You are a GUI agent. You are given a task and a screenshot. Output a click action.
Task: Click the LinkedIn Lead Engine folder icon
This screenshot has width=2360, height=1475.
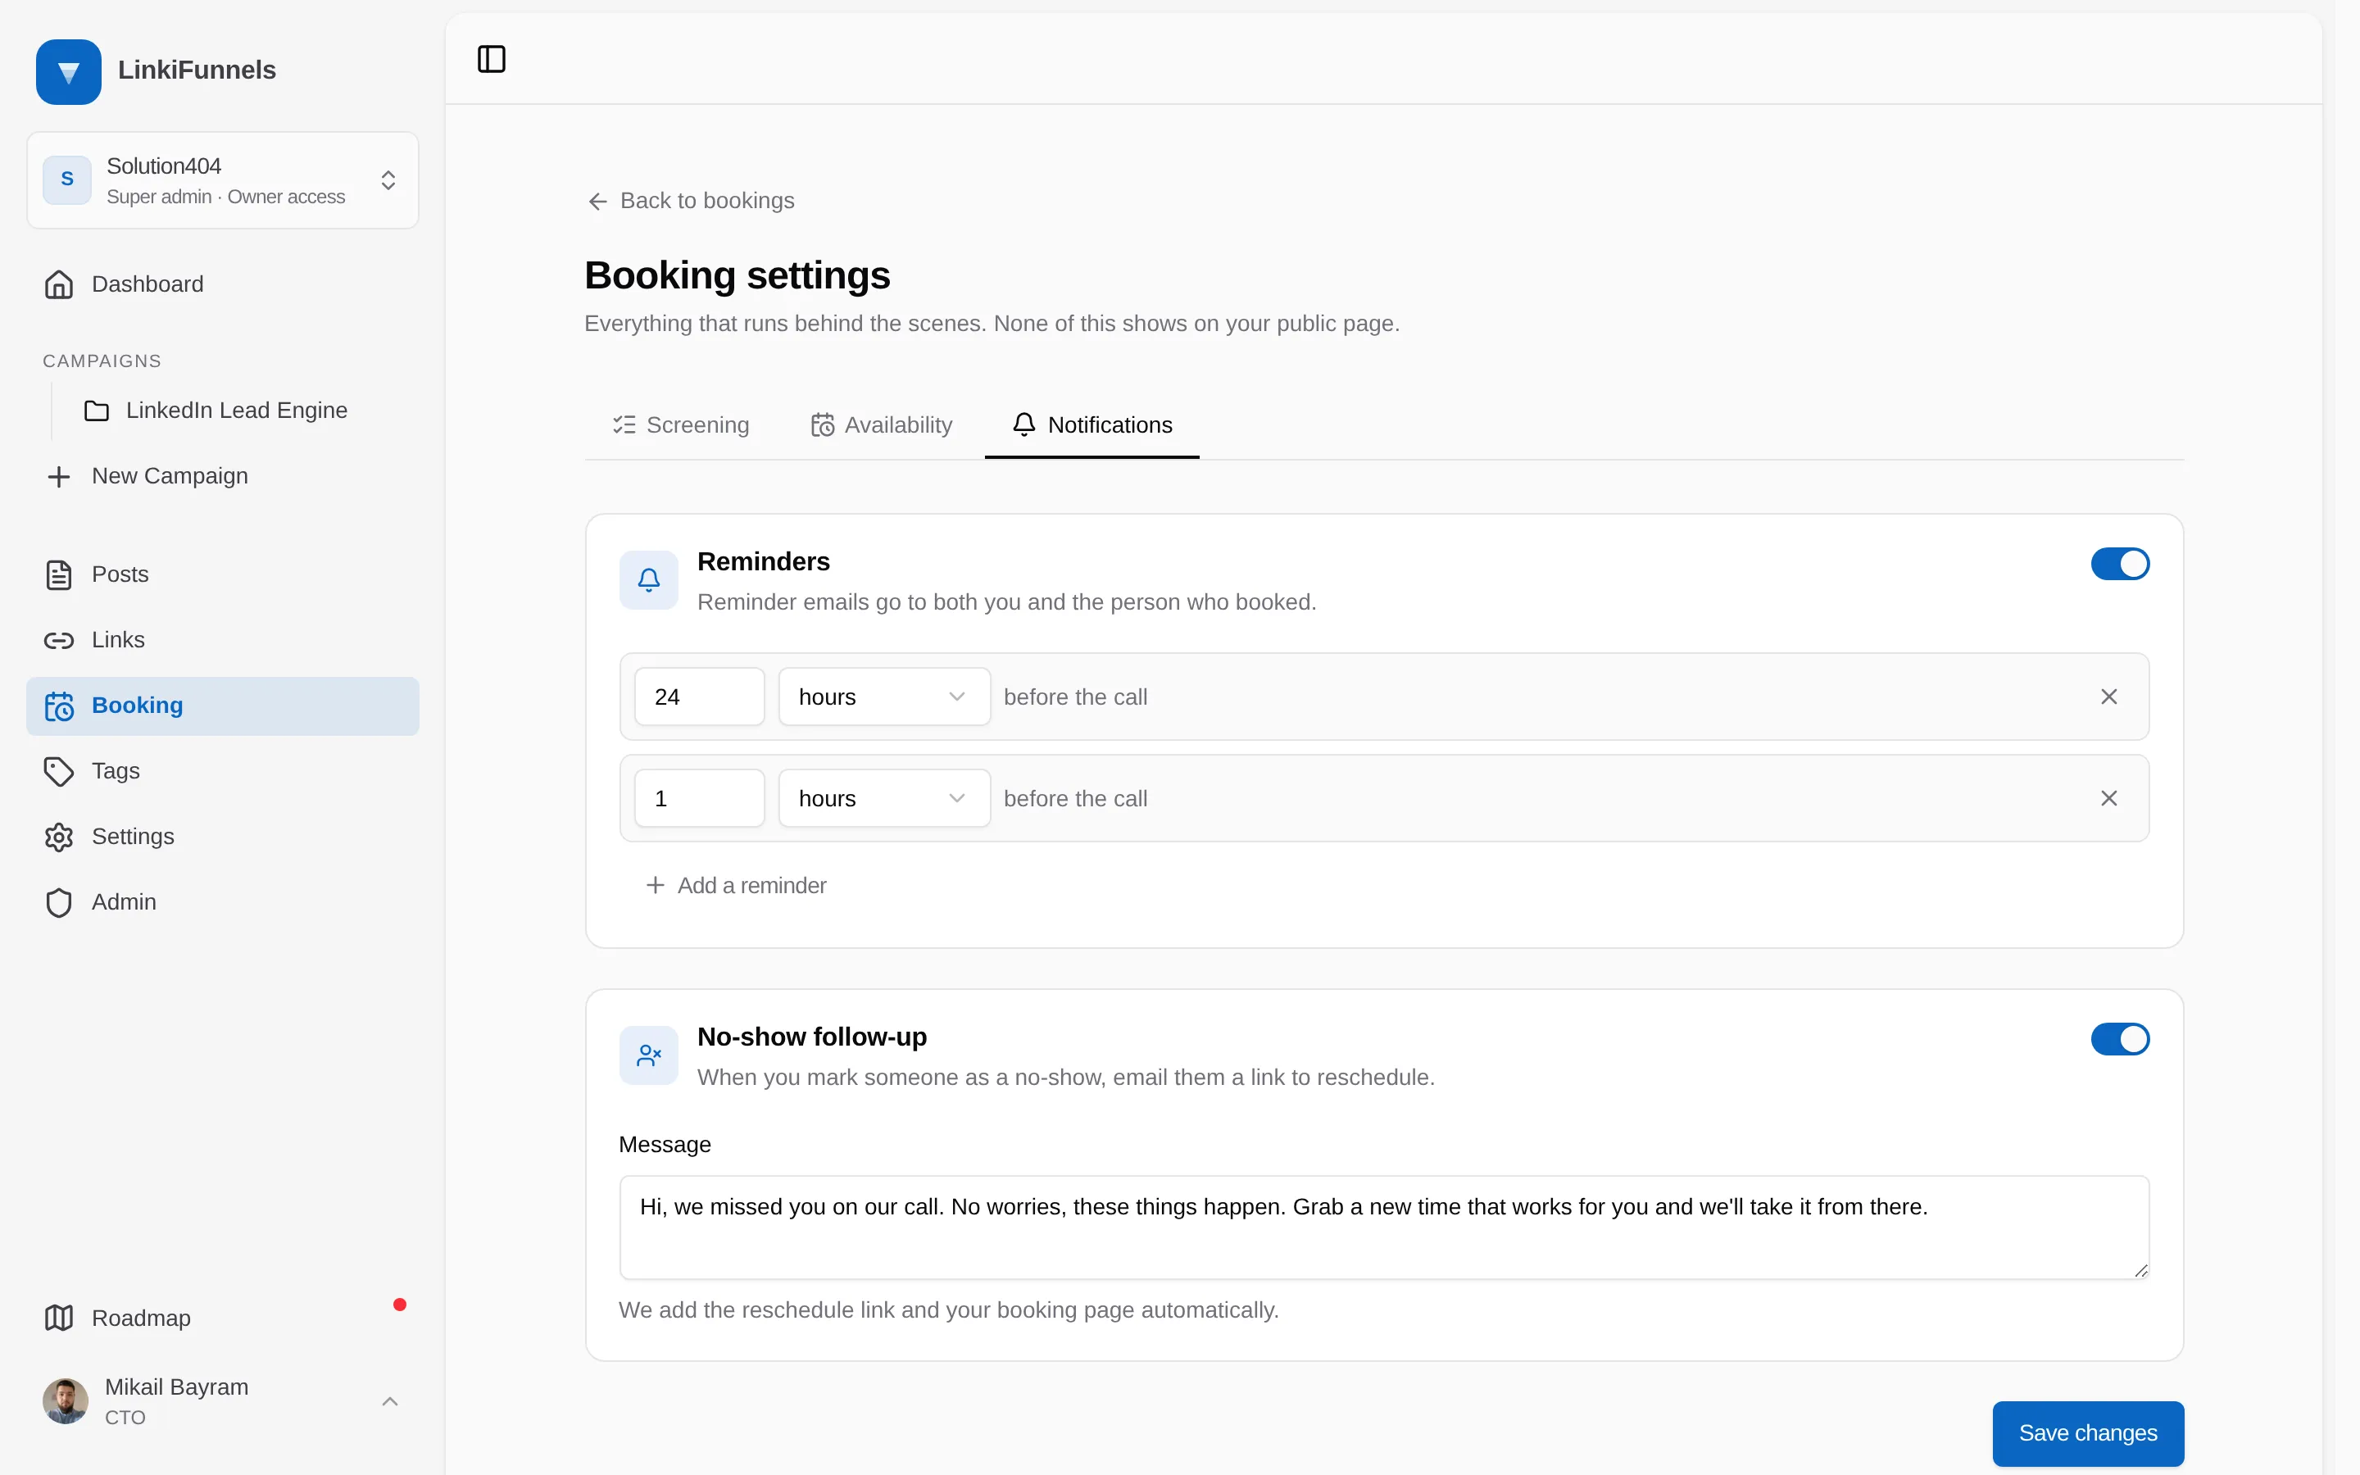click(x=97, y=411)
